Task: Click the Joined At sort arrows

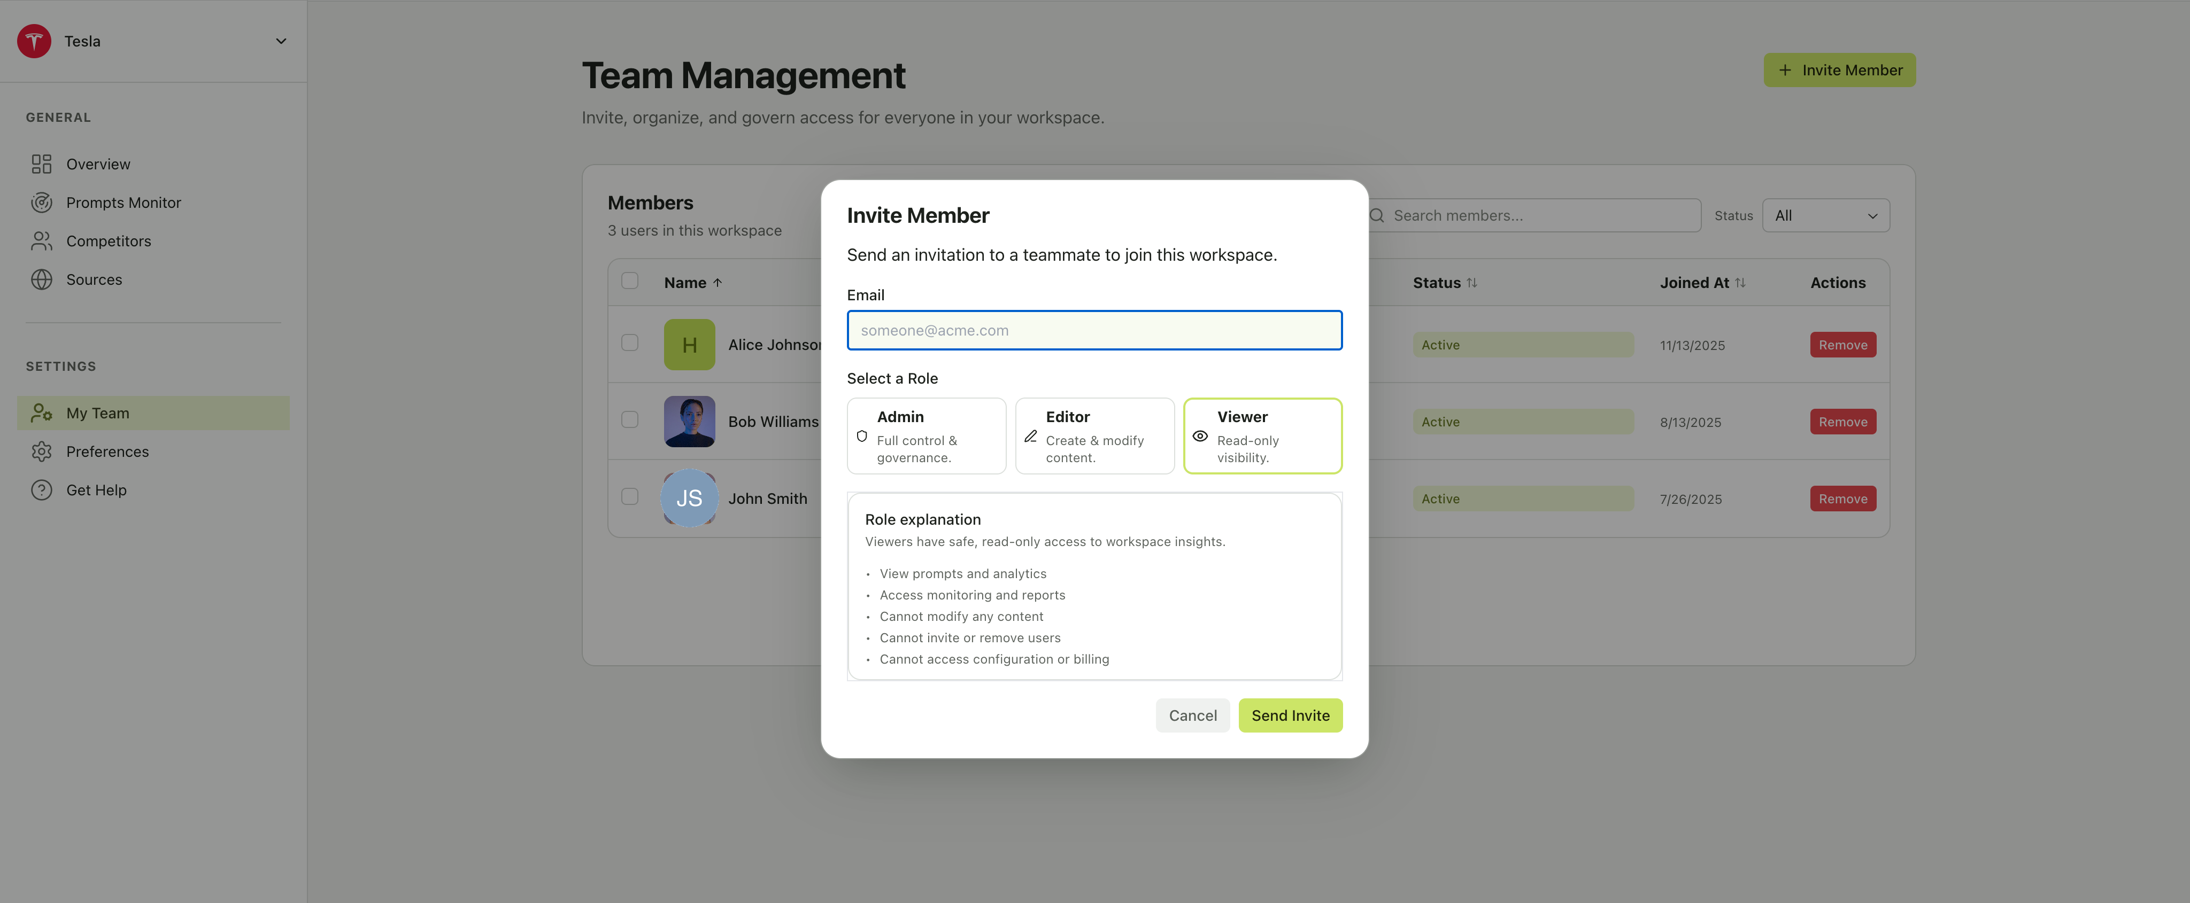Action: point(1739,282)
